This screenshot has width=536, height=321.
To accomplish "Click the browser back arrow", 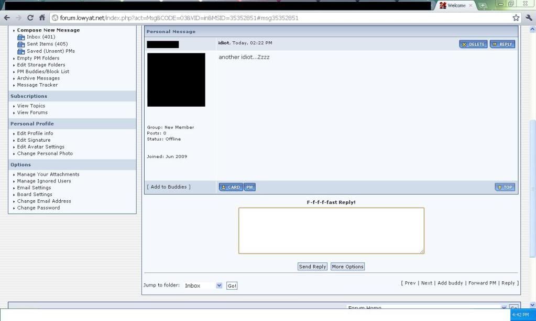I will click(x=6, y=18).
